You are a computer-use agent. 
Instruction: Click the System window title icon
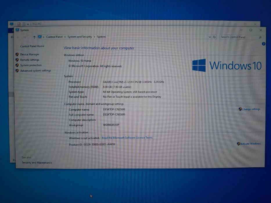tap(17, 30)
